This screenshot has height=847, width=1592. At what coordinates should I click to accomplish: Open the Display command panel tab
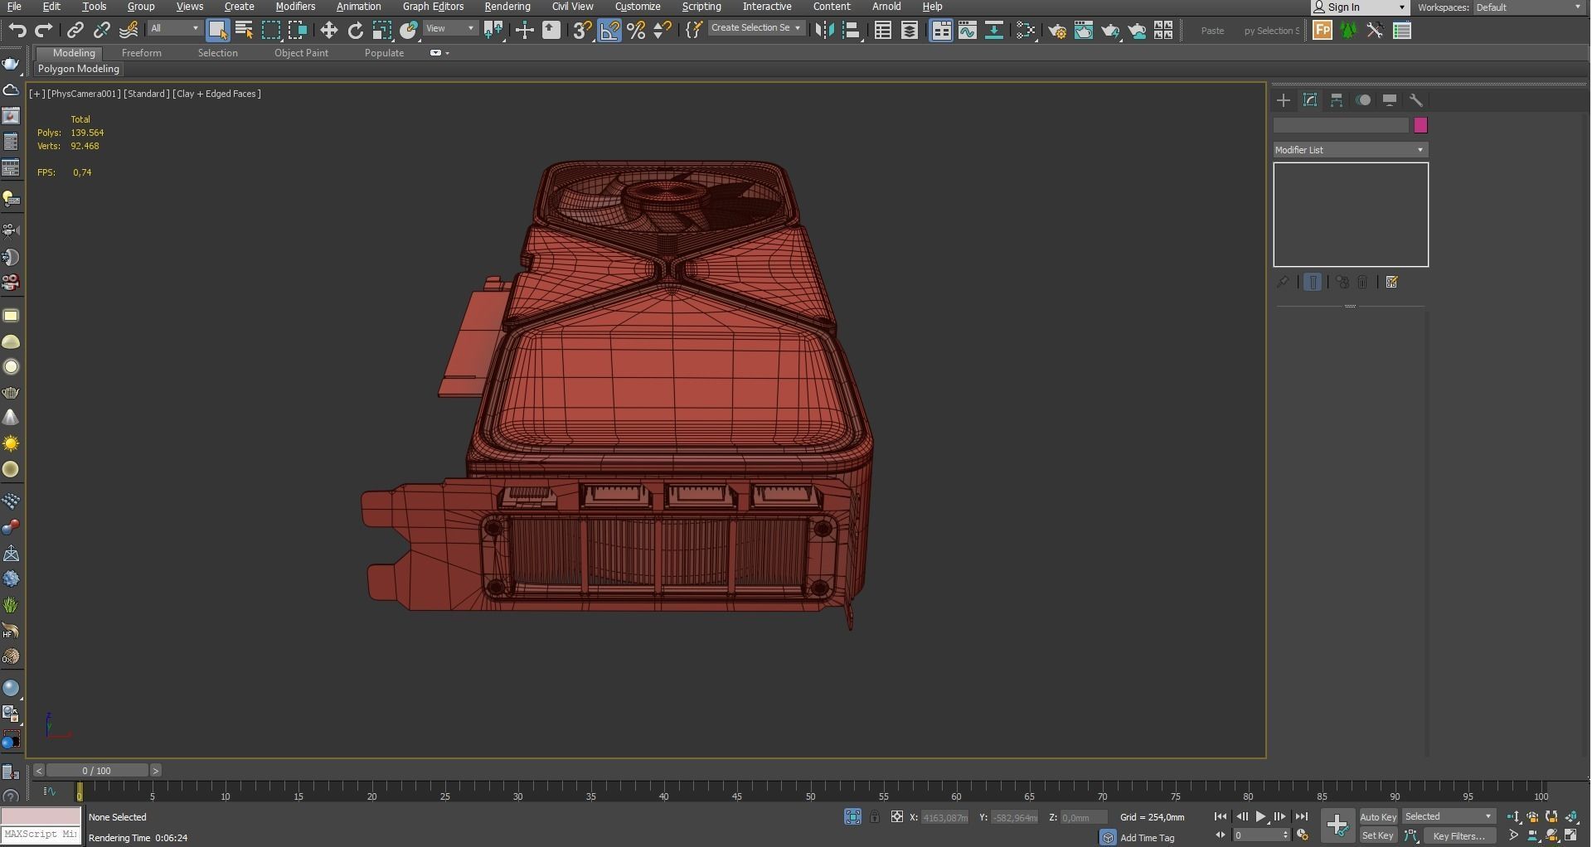(x=1390, y=100)
